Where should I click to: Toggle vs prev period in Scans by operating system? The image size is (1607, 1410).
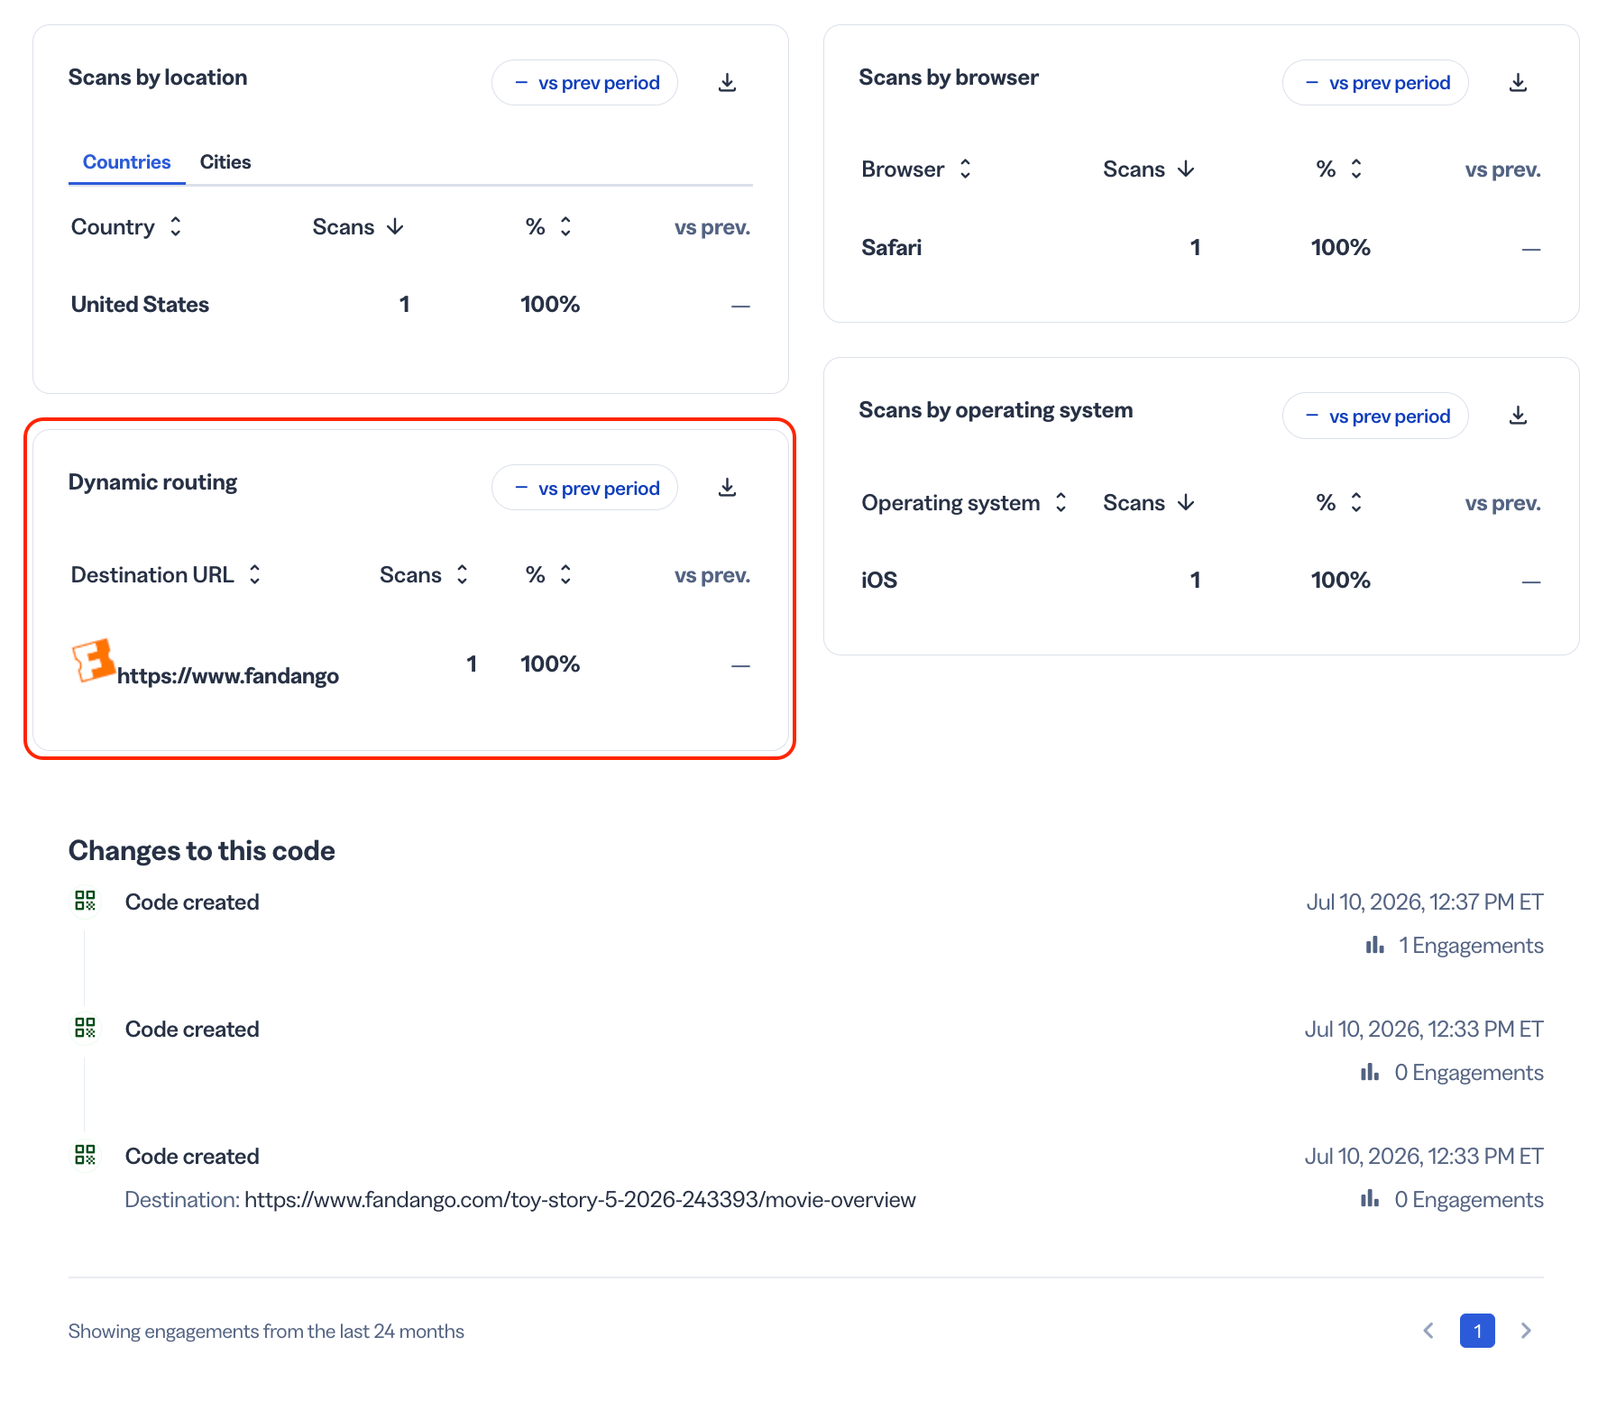tap(1375, 416)
